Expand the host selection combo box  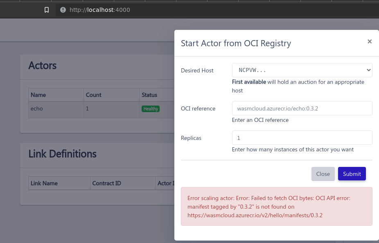tap(302, 70)
